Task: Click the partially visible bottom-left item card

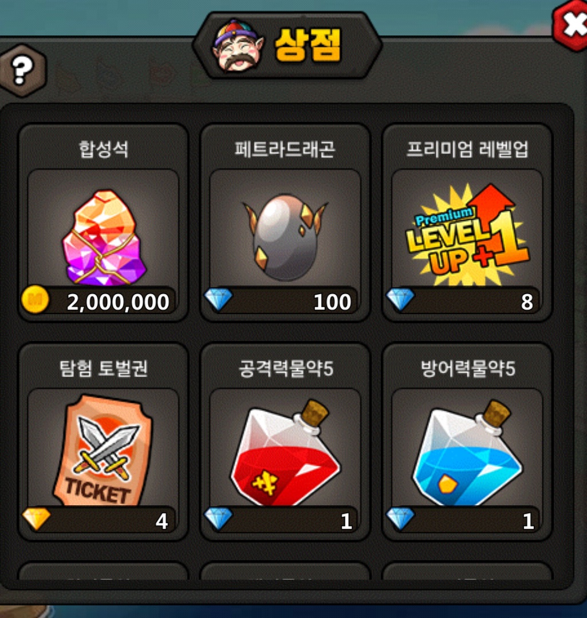Action: pyautogui.click(x=103, y=571)
